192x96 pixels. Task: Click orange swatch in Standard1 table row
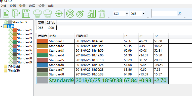tap(42, 41)
